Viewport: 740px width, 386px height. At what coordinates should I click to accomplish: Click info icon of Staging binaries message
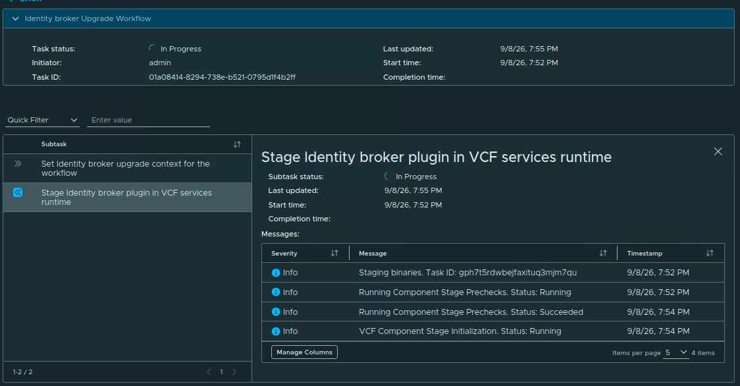[x=276, y=273]
